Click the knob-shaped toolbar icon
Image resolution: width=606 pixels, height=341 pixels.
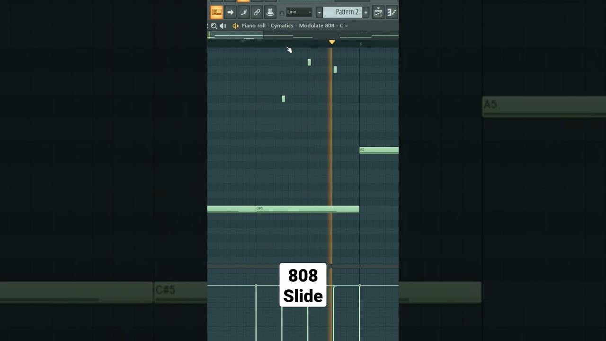pyautogui.click(x=270, y=12)
